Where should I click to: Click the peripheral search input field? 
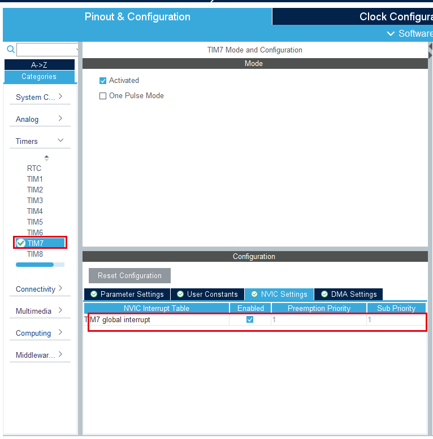47,50
